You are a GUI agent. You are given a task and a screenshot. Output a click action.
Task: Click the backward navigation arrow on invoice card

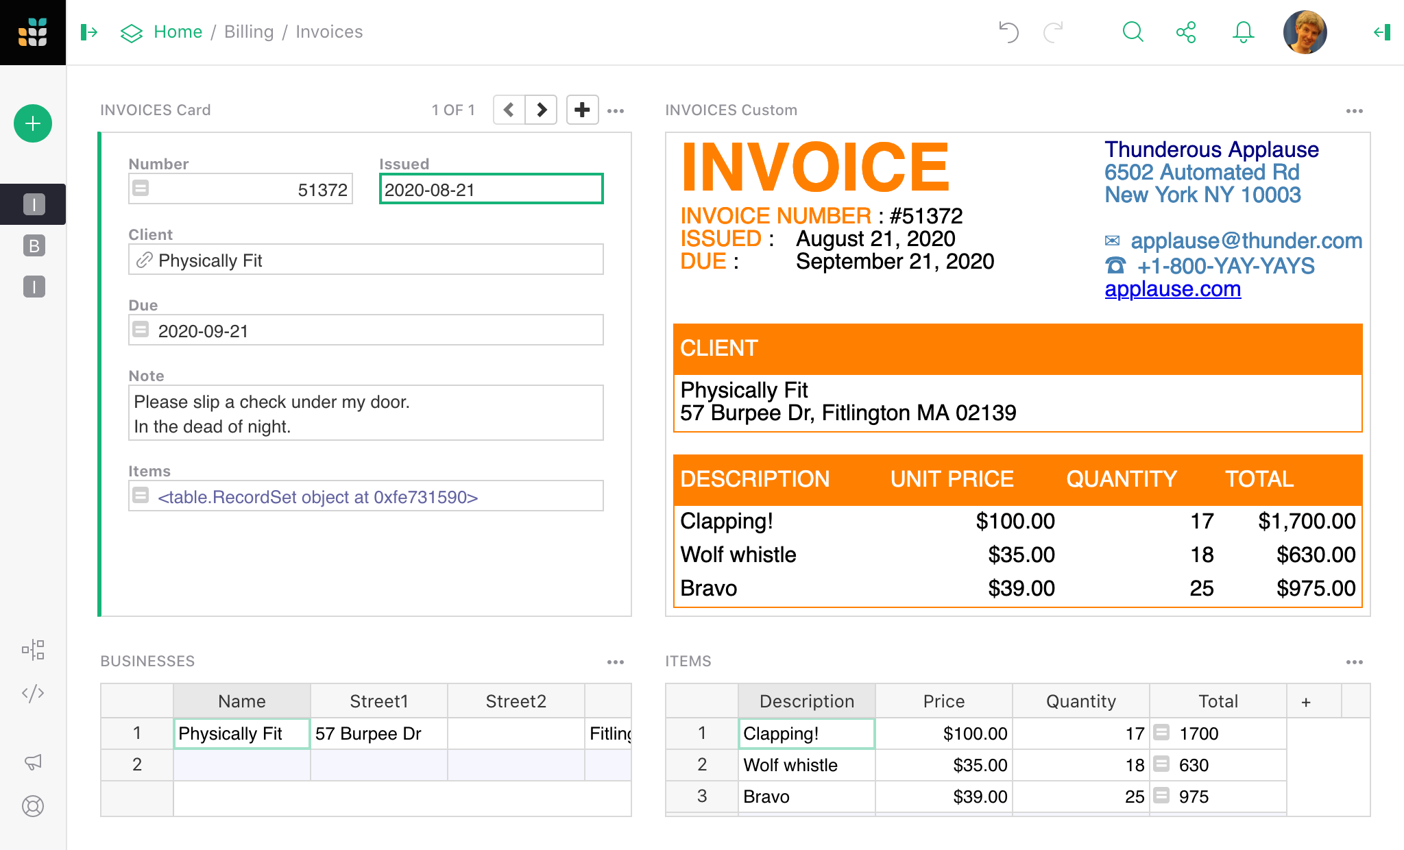(509, 109)
